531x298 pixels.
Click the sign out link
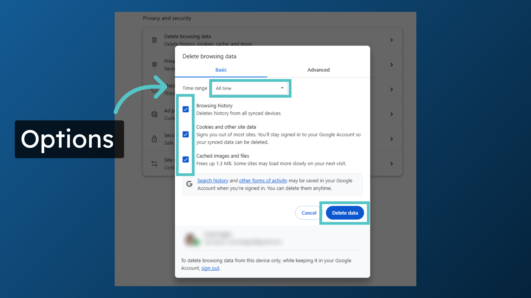click(x=210, y=268)
